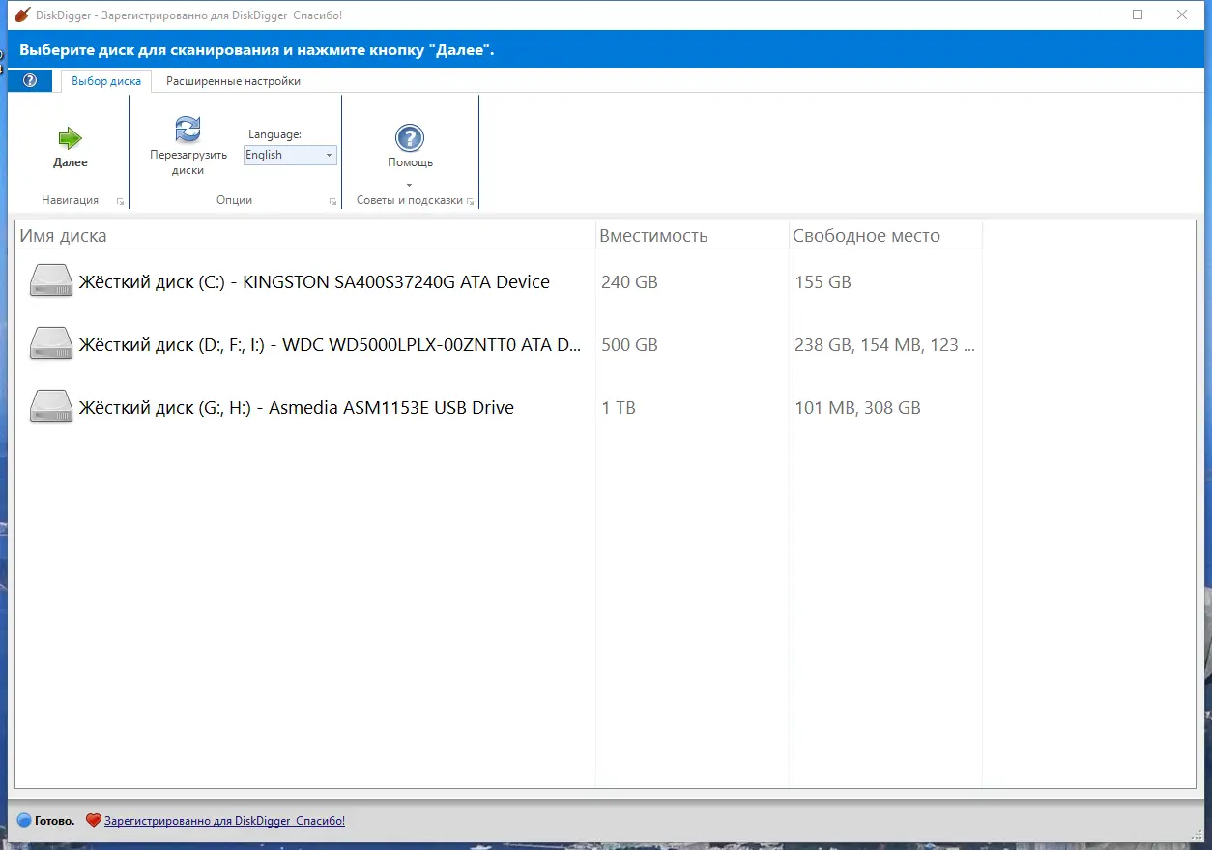Click the 500 GB capacity cell
The image size is (1212, 850).
pos(629,345)
